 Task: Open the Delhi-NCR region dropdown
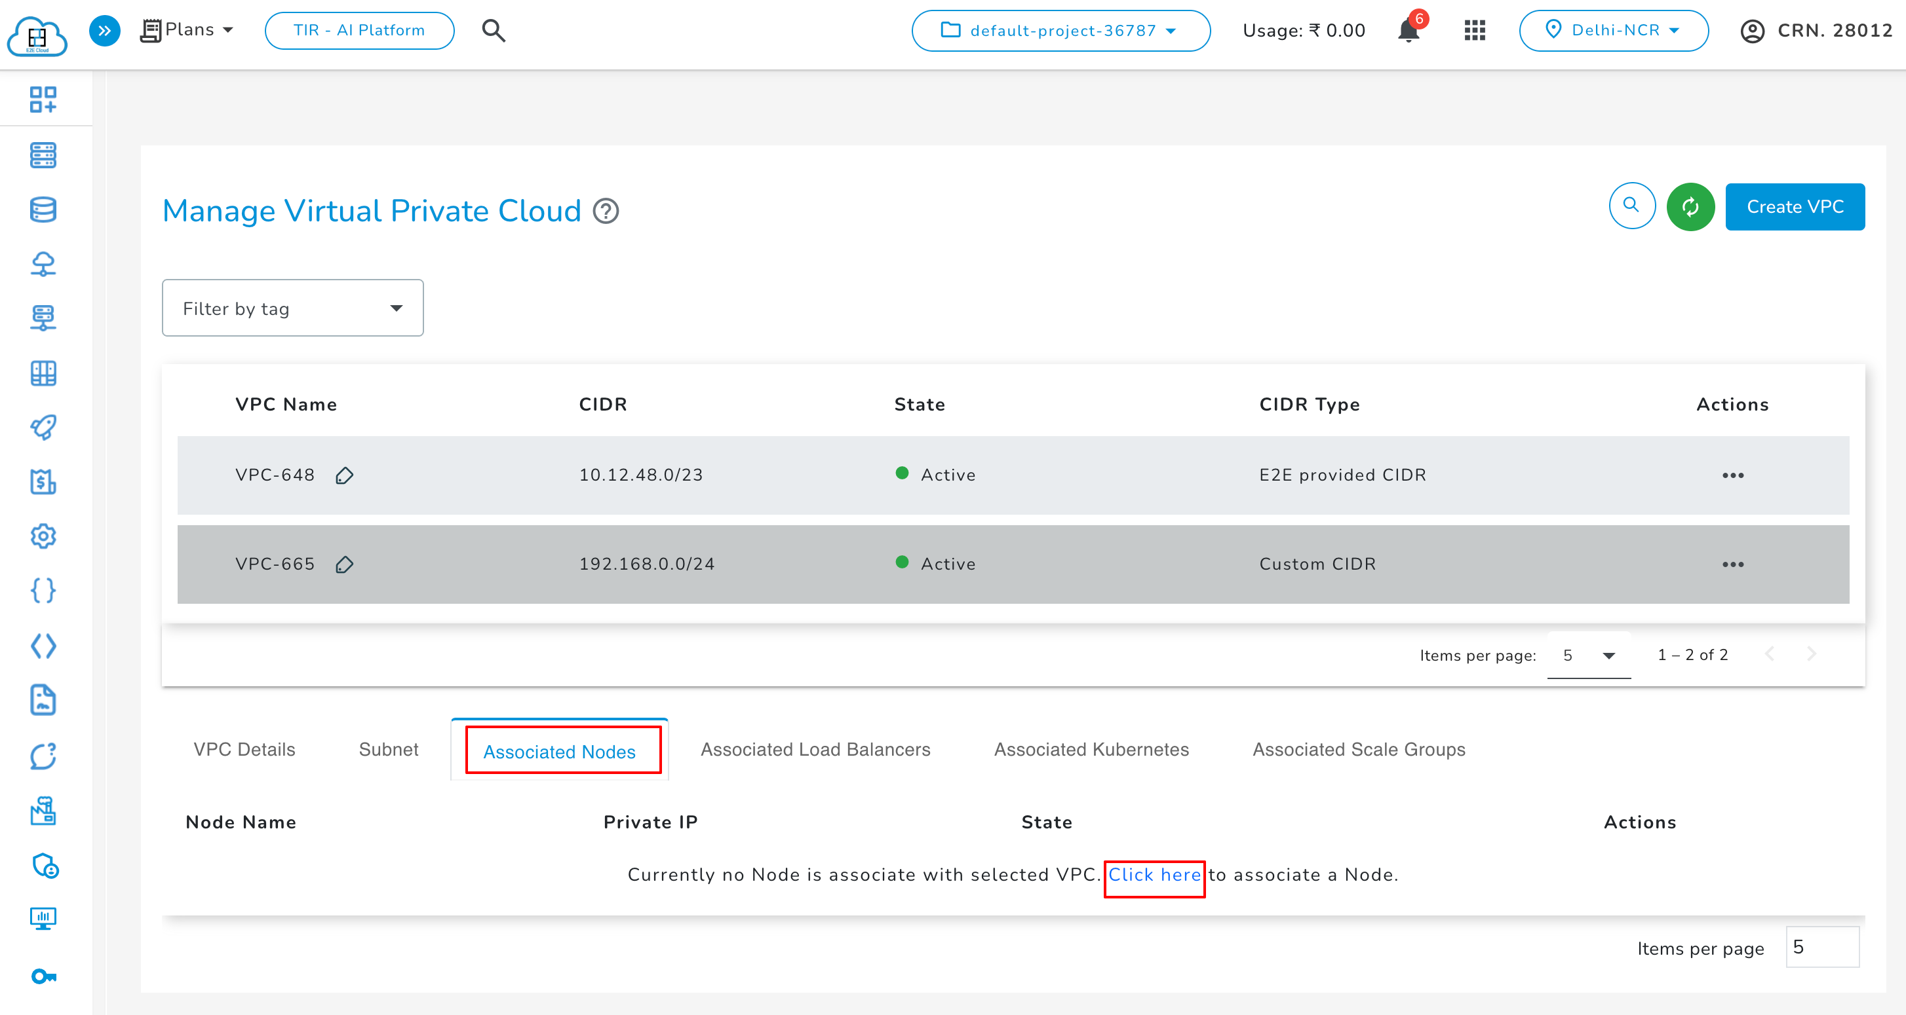coord(1613,30)
